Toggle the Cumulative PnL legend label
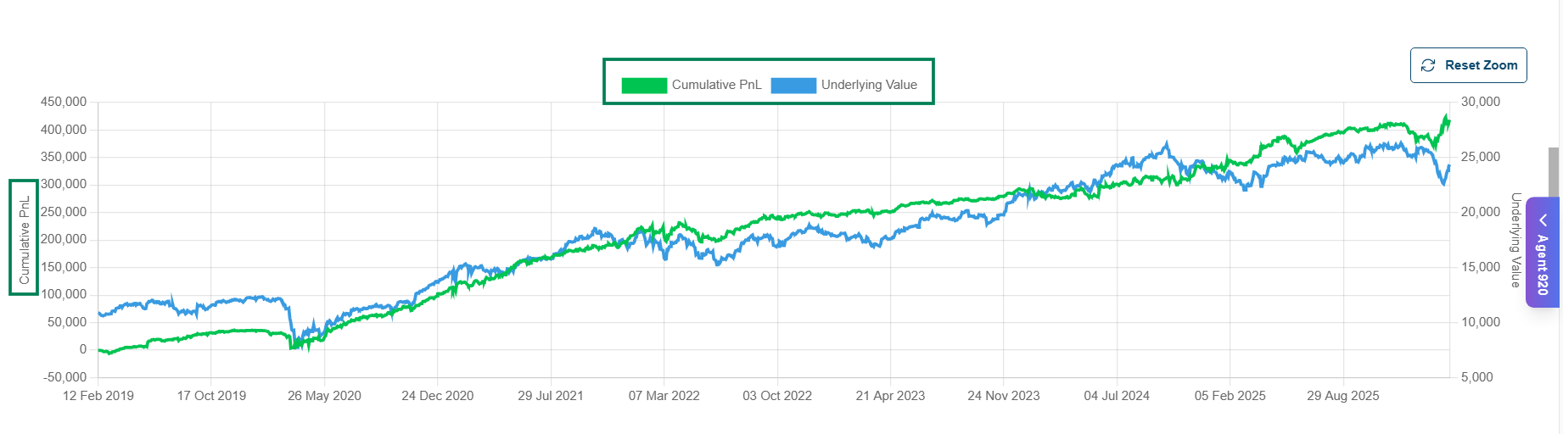Image resolution: width=1563 pixels, height=434 pixels. point(716,85)
